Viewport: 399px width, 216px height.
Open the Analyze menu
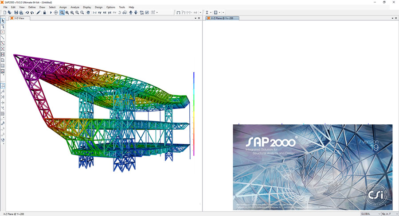pos(75,7)
